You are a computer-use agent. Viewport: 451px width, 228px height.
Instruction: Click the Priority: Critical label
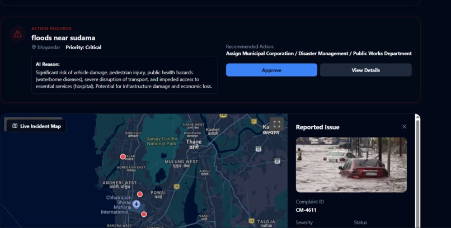pos(83,47)
